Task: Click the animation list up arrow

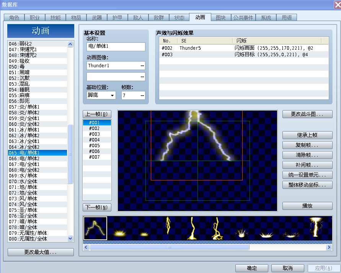Action: point(70,44)
